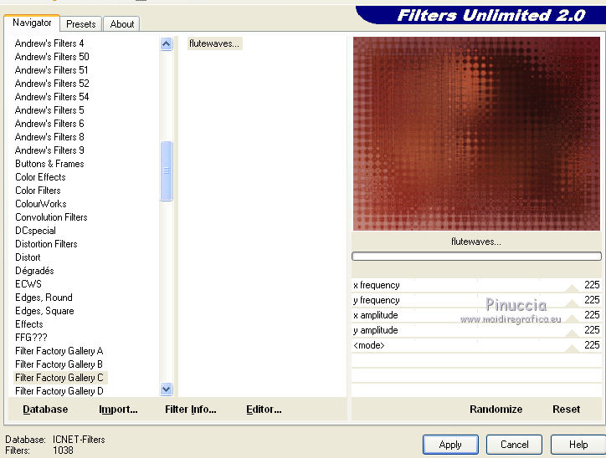This screenshot has height=458, width=606.
Task: Select Convolution Filters category
Action: click(51, 217)
